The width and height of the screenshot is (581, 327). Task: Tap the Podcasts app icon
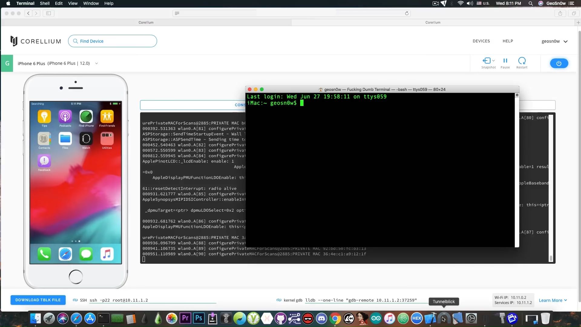(65, 117)
